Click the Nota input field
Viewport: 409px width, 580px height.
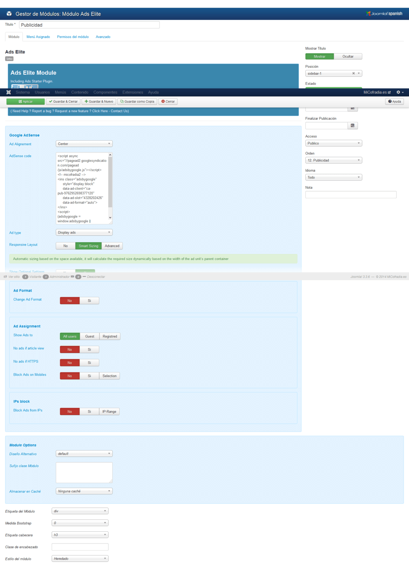(x=351, y=195)
